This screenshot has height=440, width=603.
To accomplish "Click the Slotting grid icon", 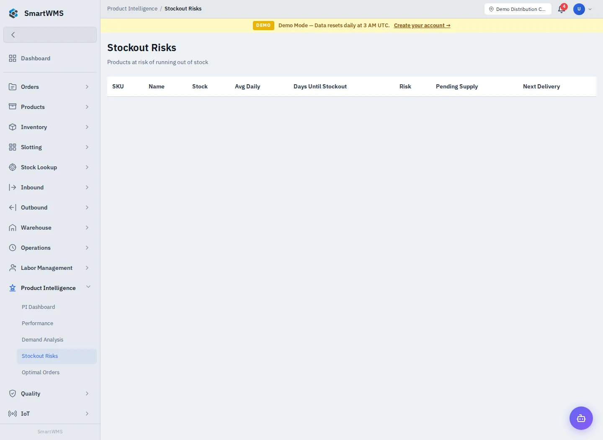I will point(13,147).
